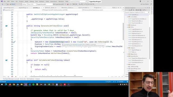Viewport: 173px width, 97px height.
Task: Click the Solution Explorer vertical scrollbar
Action: tap(149, 43)
